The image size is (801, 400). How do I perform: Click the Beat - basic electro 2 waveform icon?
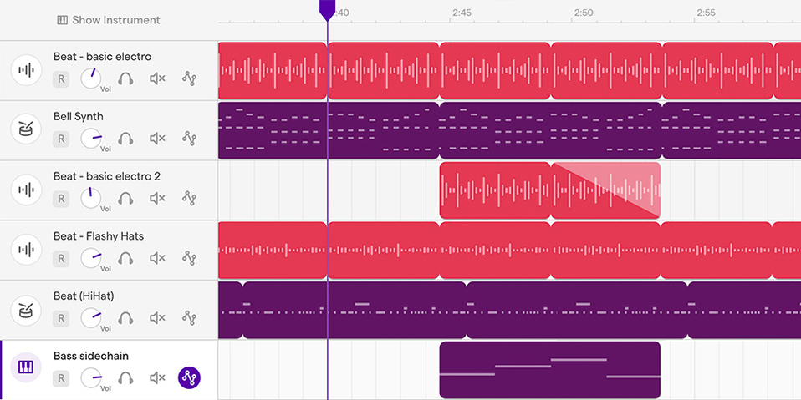point(27,190)
